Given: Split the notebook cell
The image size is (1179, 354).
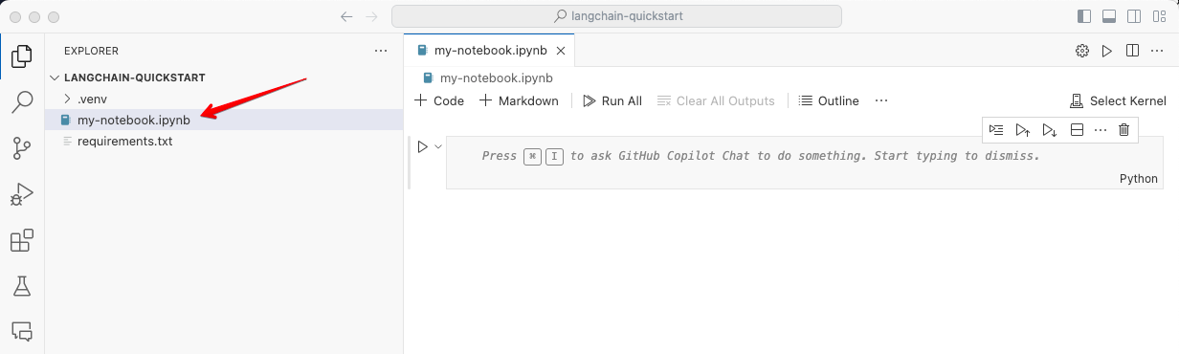Looking at the screenshot, I should coord(1077,129).
